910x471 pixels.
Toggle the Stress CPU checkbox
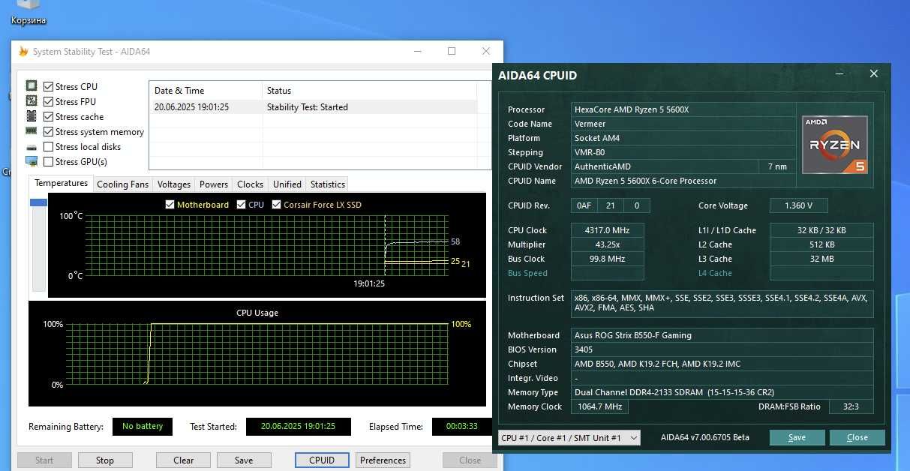tap(49, 87)
